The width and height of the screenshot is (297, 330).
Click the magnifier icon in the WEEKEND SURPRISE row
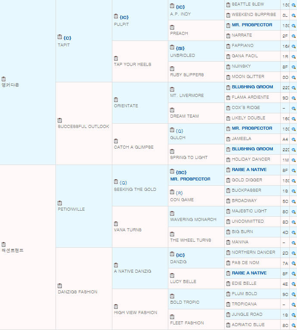(294, 16)
